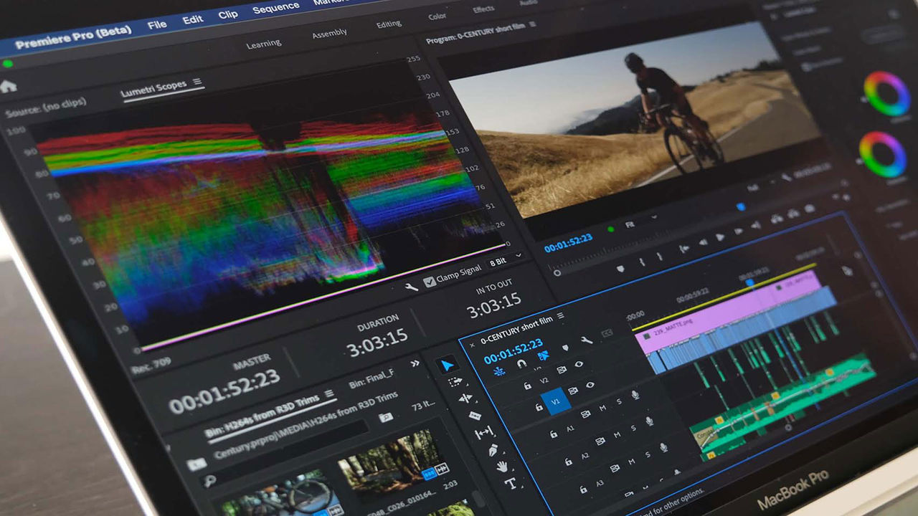Screen dimensions: 918x516
Task: Click the Export Frame camera icon
Action: pyautogui.click(x=810, y=209)
